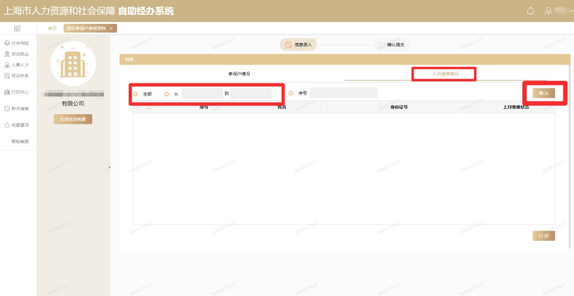574x296 pixels.
Task: Click the 确认 button
Action: (x=543, y=93)
